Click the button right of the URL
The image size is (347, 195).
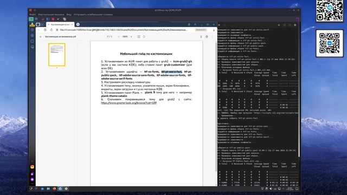[201, 30]
